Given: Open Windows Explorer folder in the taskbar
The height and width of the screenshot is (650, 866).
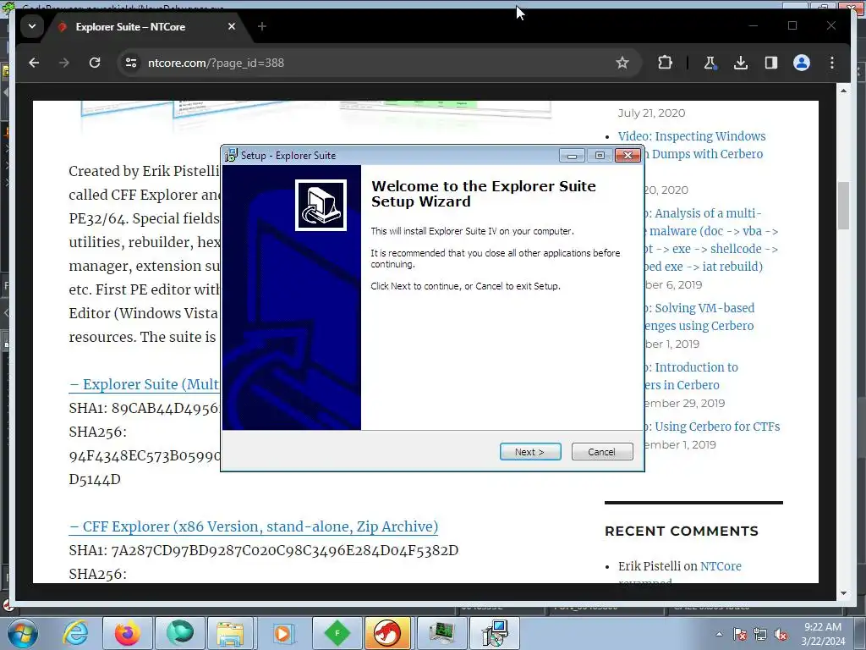Looking at the screenshot, I should point(230,633).
